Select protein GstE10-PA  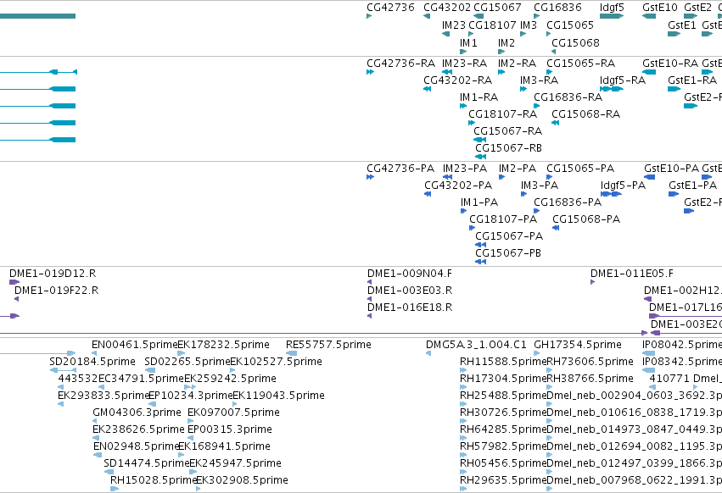tap(671, 169)
